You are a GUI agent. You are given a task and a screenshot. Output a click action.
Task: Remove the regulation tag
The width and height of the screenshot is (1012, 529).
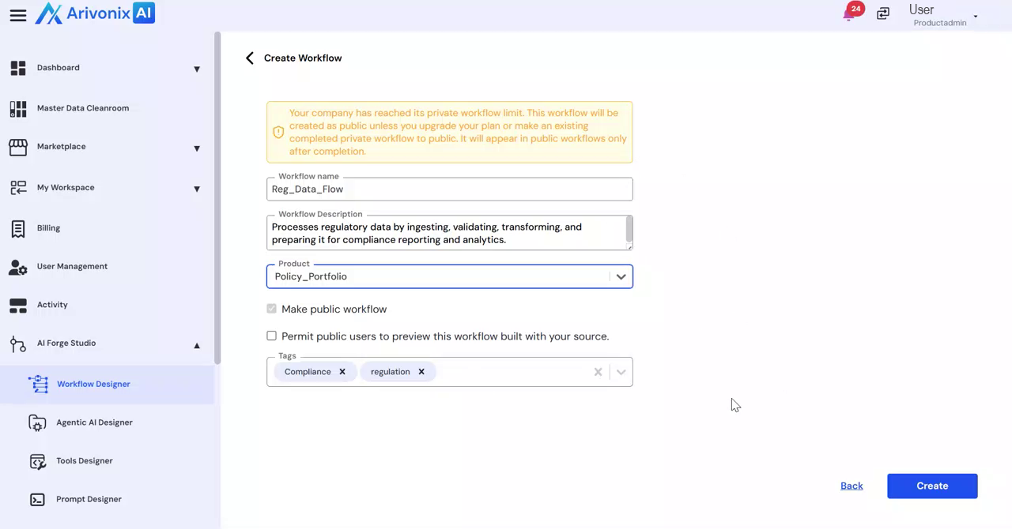pos(421,372)
